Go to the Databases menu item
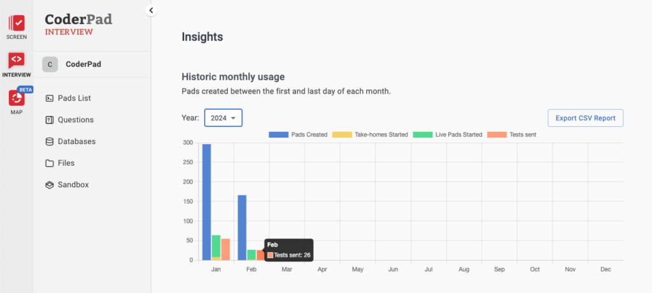The width and height of the screenshot is (652, 293). 76,141
